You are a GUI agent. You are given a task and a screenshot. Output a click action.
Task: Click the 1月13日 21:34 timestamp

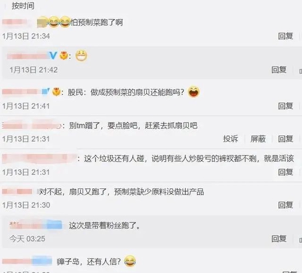click(x=26, y=36)
